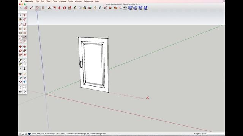Choose the Text label tool in main toolbar
This screenshot has width=243, height=136.
point(80,8)
